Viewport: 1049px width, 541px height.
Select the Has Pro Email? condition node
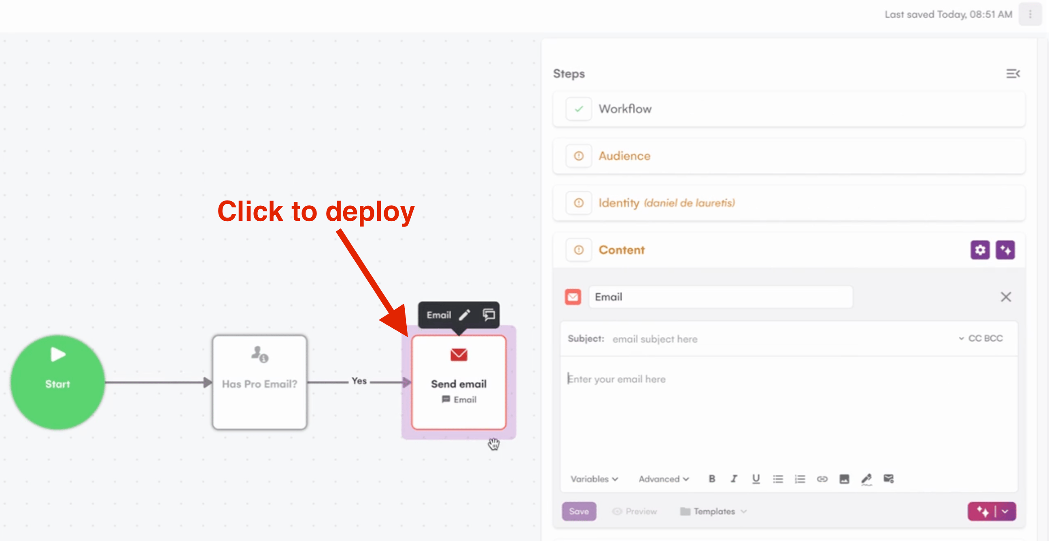pyautogui.click(x=259, y=382)
